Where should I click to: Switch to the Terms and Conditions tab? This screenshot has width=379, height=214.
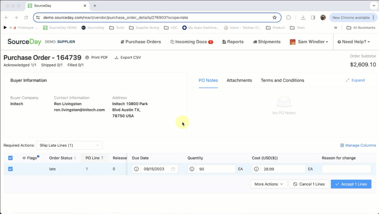click(x=282, y=80)
